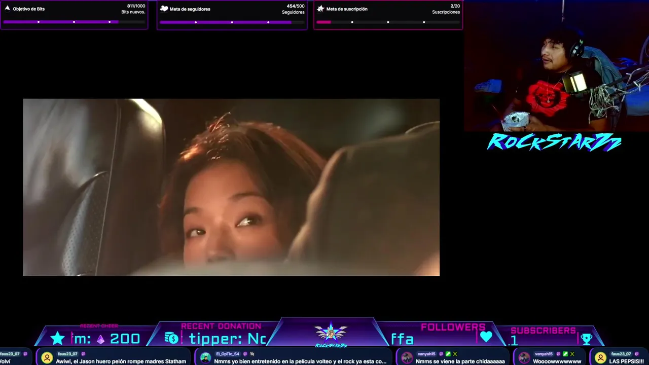Click the Meta de suscripción progress bar
This screenshot has height=365, width=649.
388,22
